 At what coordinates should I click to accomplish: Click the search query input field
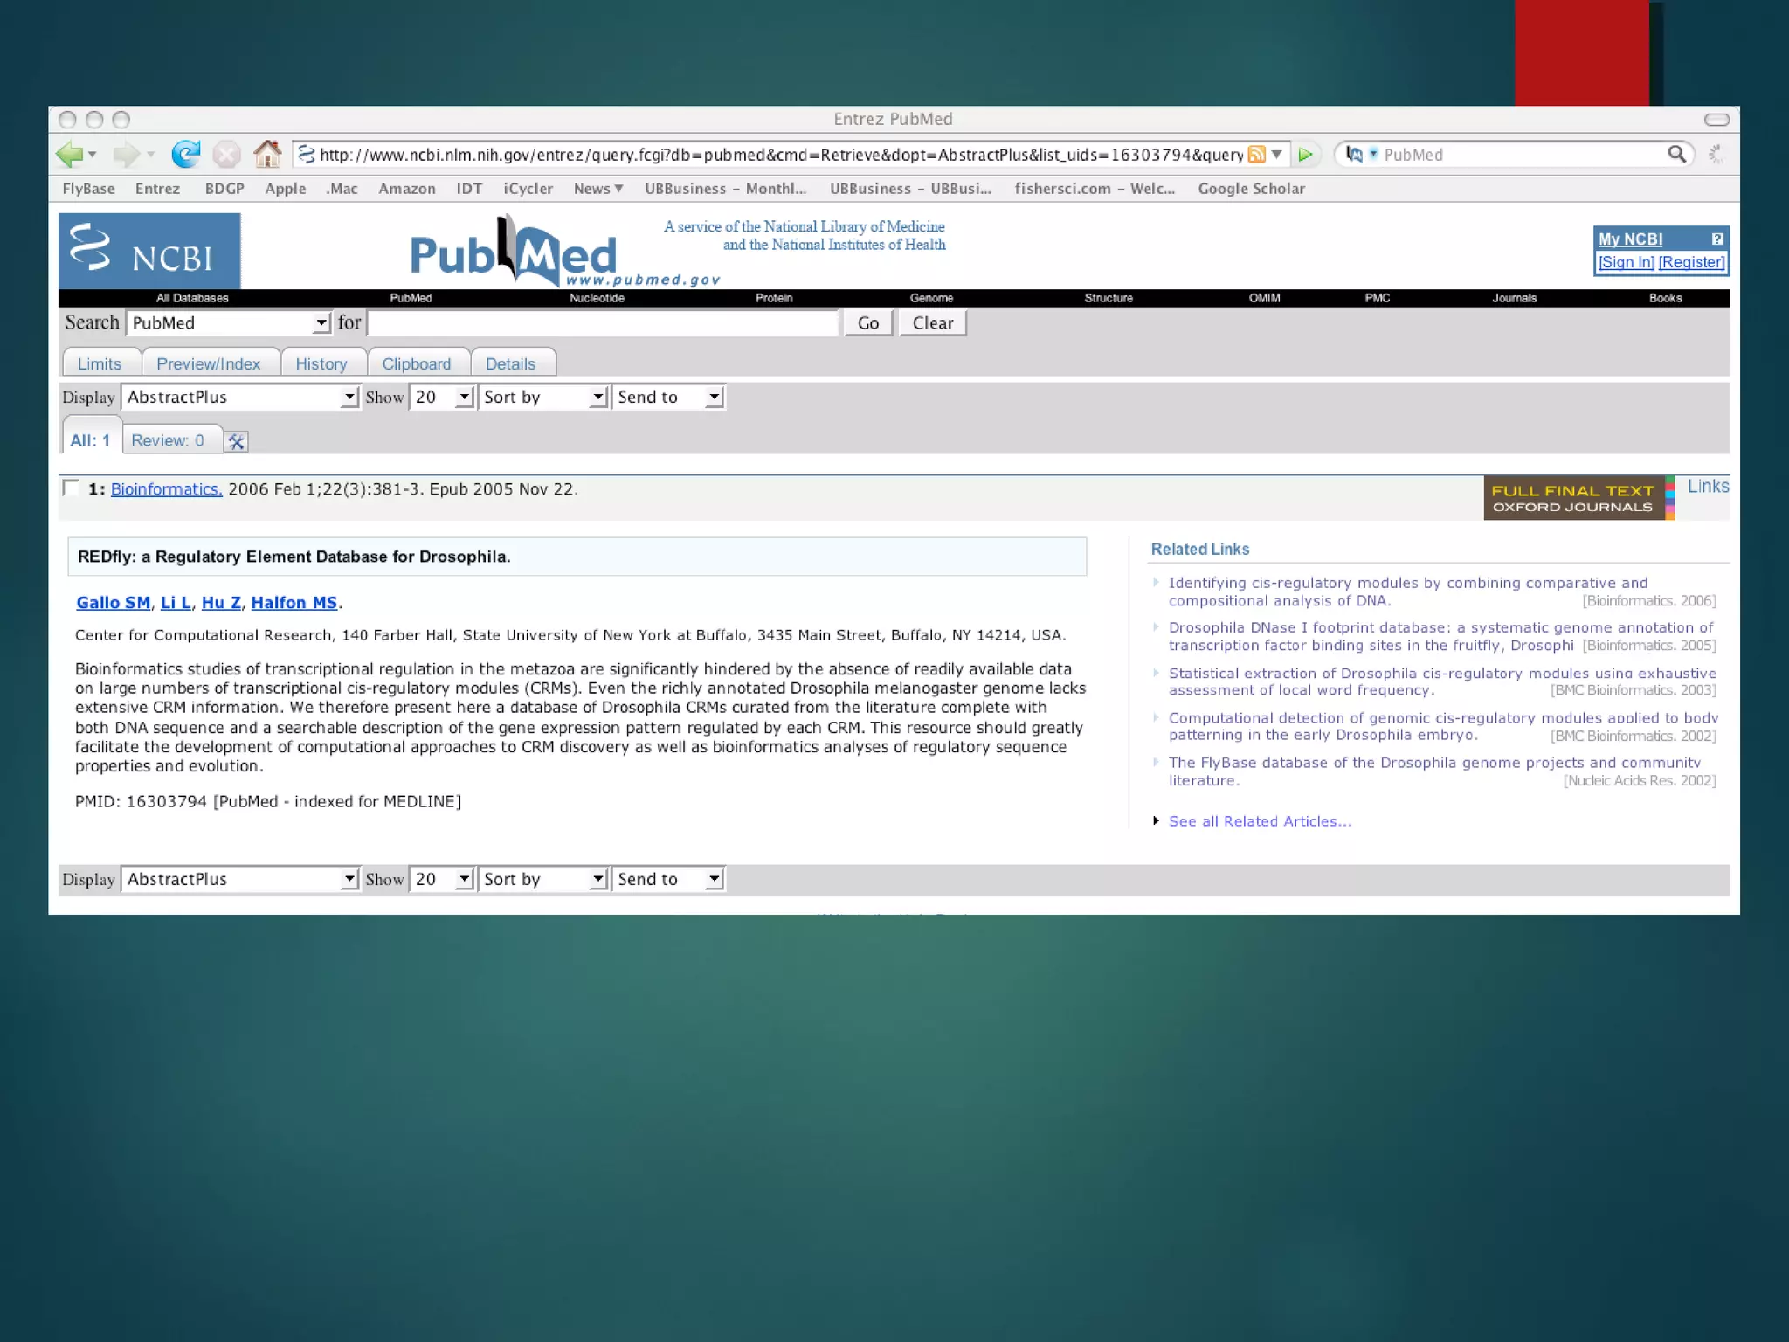coord(603,323)
